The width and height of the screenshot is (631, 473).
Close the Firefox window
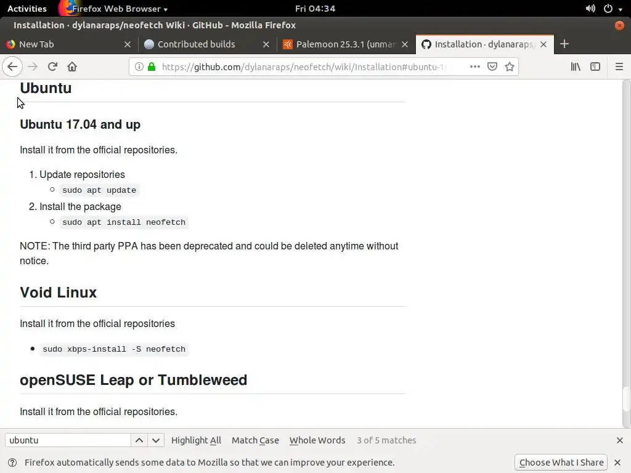pos(619,25)
